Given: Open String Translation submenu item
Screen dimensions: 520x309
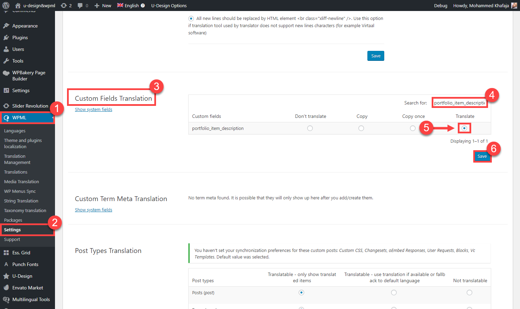Looking at the screenshot, I should [x=21, y=201].
